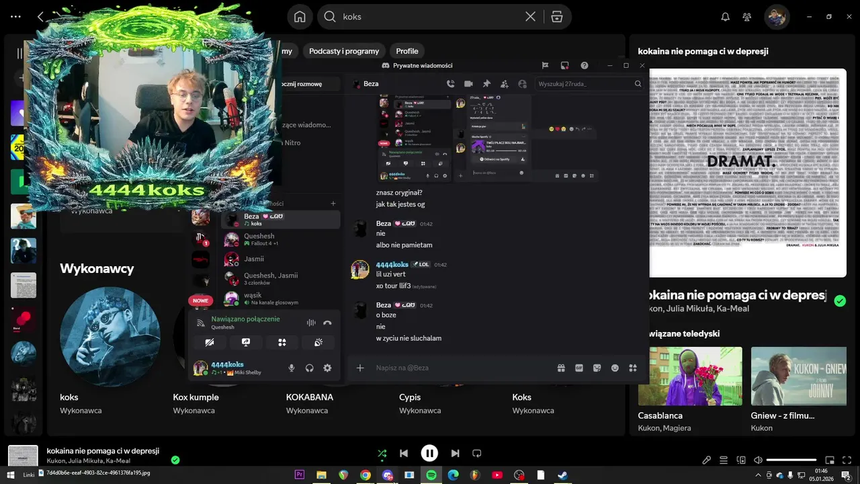This screenshot has width=860, height=484.
Task: Open Spotify connect to device icon
Action: (x=741, y=460)
